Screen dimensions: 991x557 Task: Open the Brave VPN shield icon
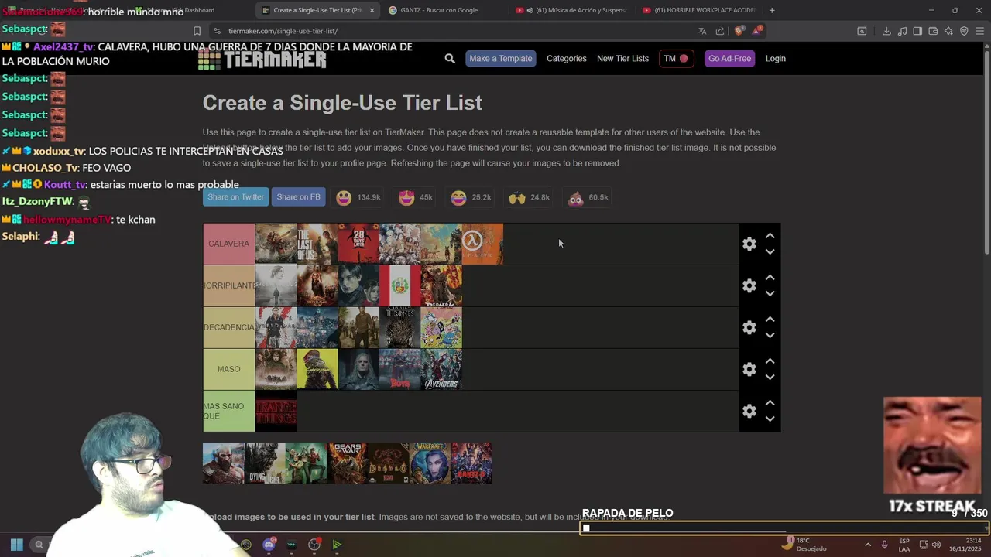(x=964, y=31)
